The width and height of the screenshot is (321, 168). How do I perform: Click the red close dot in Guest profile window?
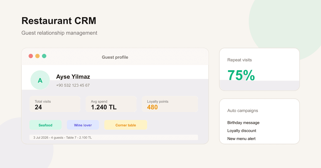pos(31,56)
